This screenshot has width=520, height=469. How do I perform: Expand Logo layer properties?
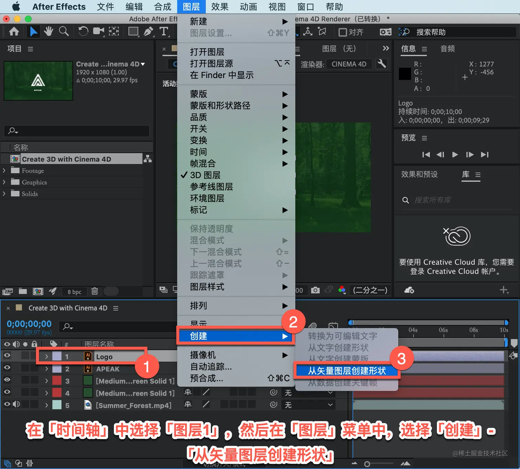(x=46, y=356)
